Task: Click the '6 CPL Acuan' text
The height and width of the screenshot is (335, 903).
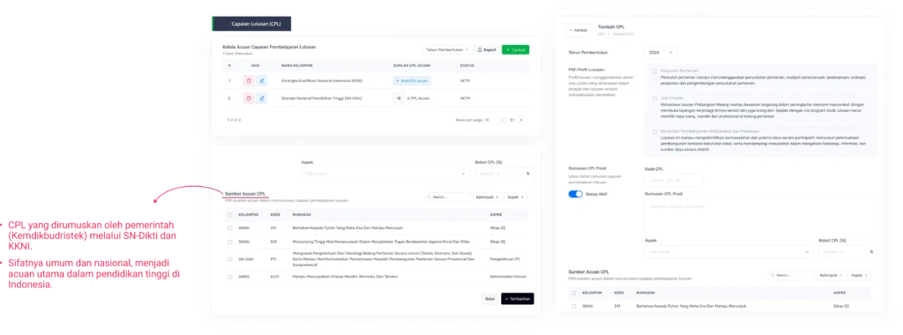Action: point(419,99)
